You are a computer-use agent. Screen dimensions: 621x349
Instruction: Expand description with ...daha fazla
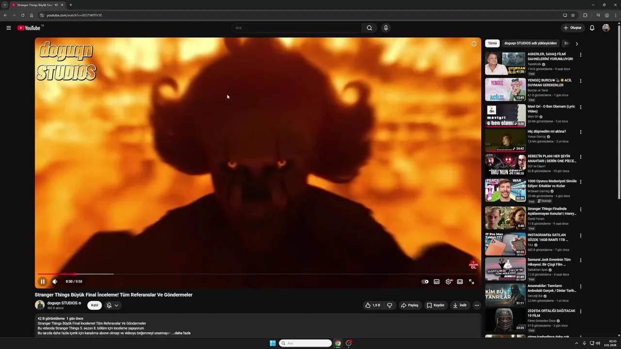coord(181,333)
